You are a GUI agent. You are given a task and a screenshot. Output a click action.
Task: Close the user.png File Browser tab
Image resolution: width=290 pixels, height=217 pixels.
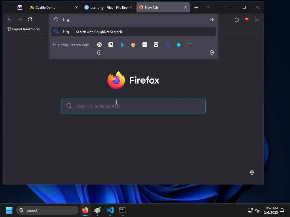point(131,7)
